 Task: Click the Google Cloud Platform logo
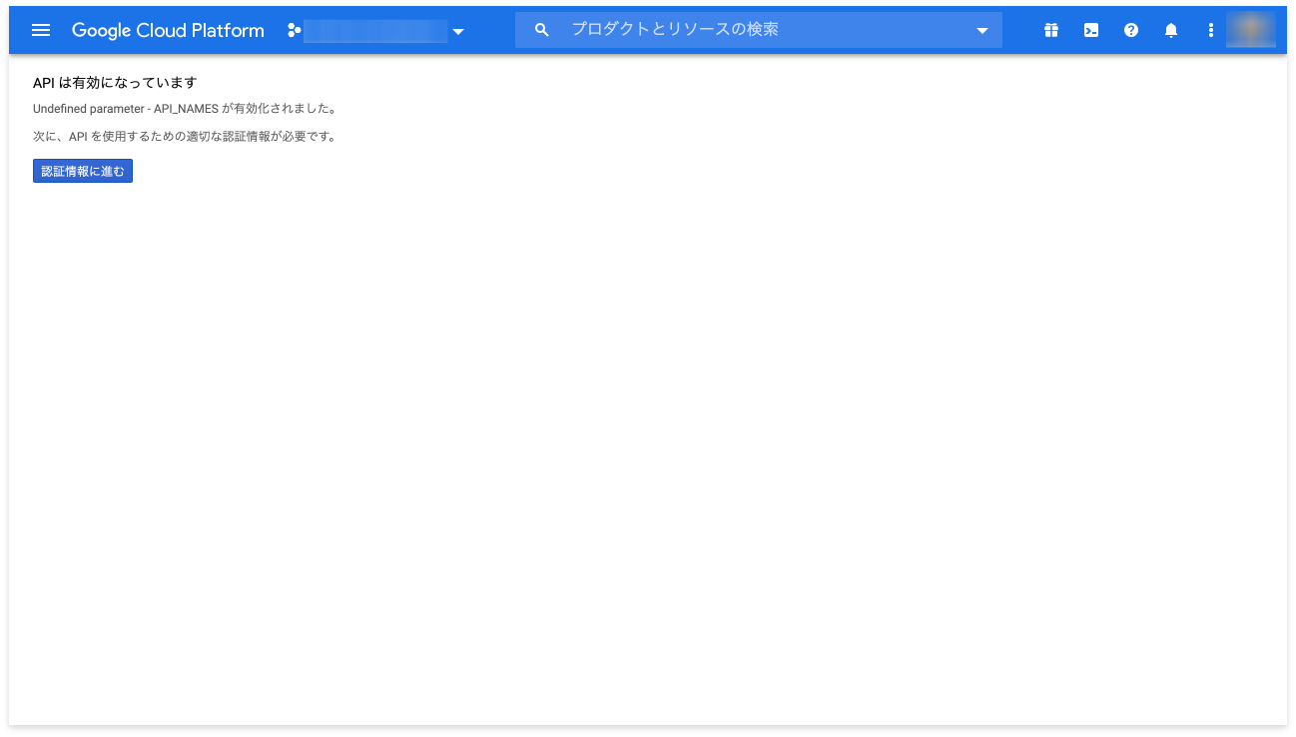click(168, 30)
